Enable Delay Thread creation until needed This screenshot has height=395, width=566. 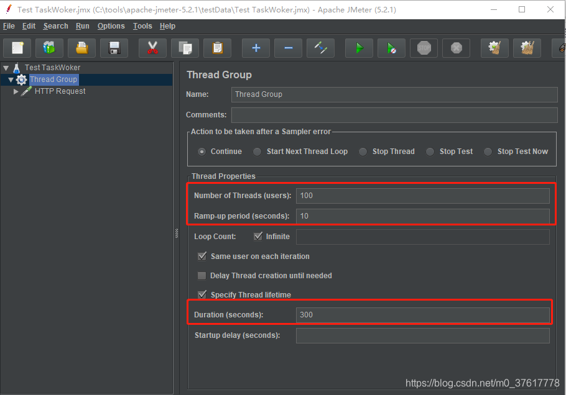point(202,276)
